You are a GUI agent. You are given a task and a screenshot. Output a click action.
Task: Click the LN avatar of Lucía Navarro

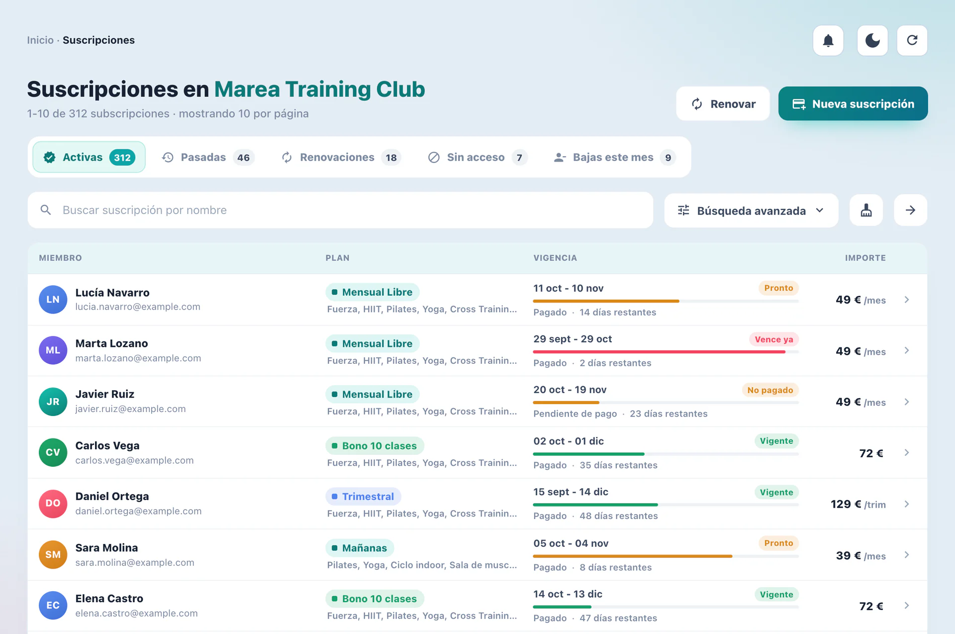tap(53, 300)
